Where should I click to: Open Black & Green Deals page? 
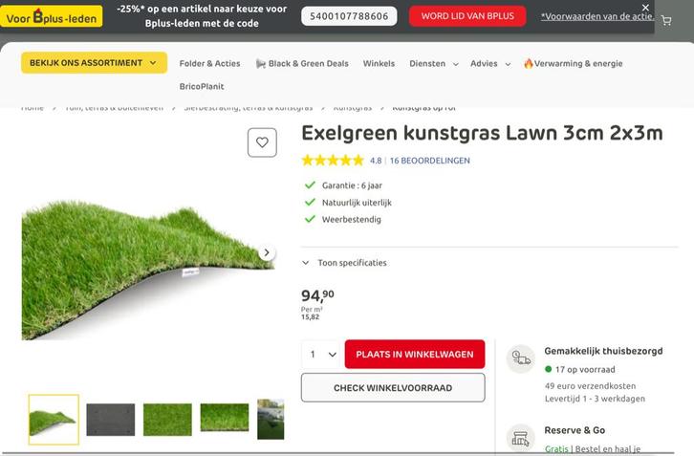[x=302, y=64]
